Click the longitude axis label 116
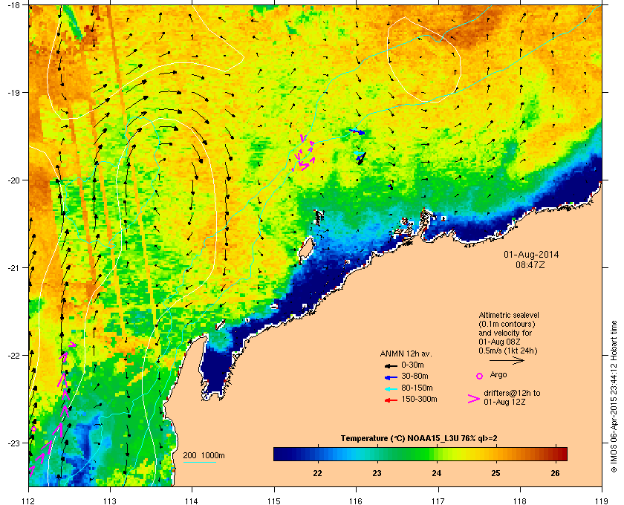624x505 pixels. point(356,501)
